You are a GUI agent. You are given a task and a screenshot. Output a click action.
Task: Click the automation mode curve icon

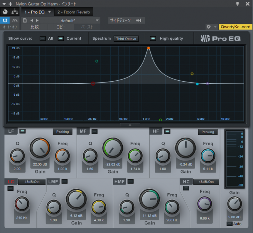pos(15,20)
